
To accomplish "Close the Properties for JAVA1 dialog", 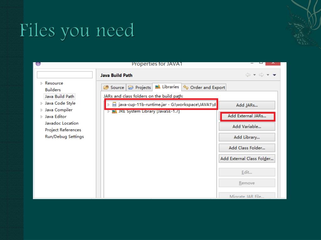I will (x=273, y=63).
